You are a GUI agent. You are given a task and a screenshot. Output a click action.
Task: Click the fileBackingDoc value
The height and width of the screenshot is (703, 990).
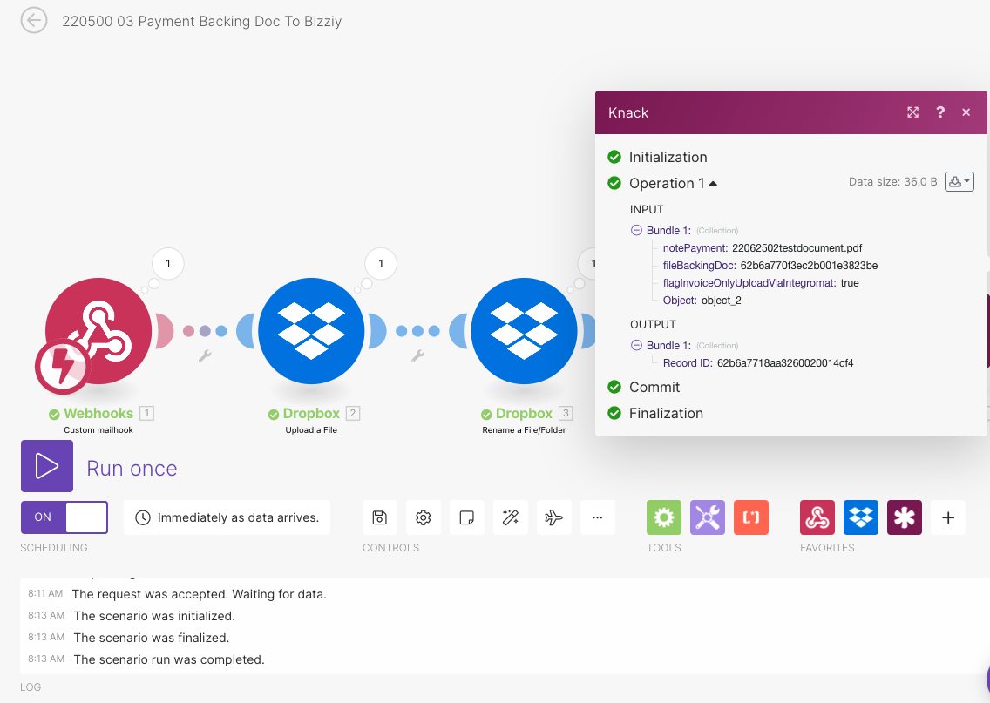coord(809,266)
